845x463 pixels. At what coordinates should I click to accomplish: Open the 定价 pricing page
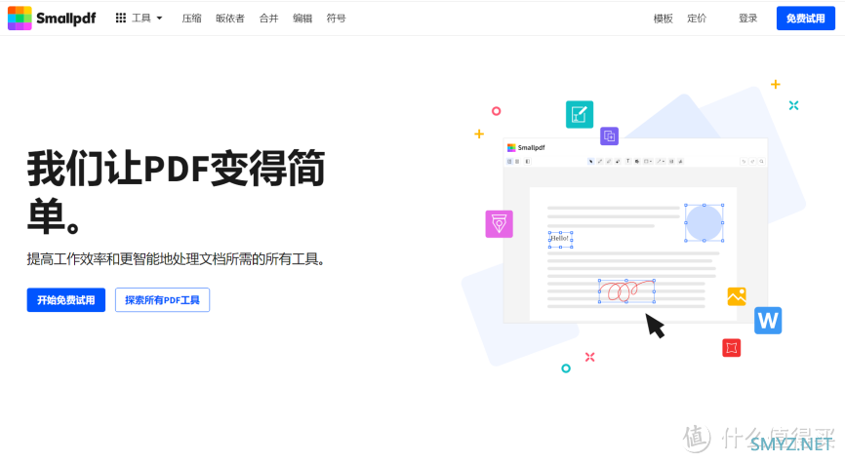pos(697,19)
